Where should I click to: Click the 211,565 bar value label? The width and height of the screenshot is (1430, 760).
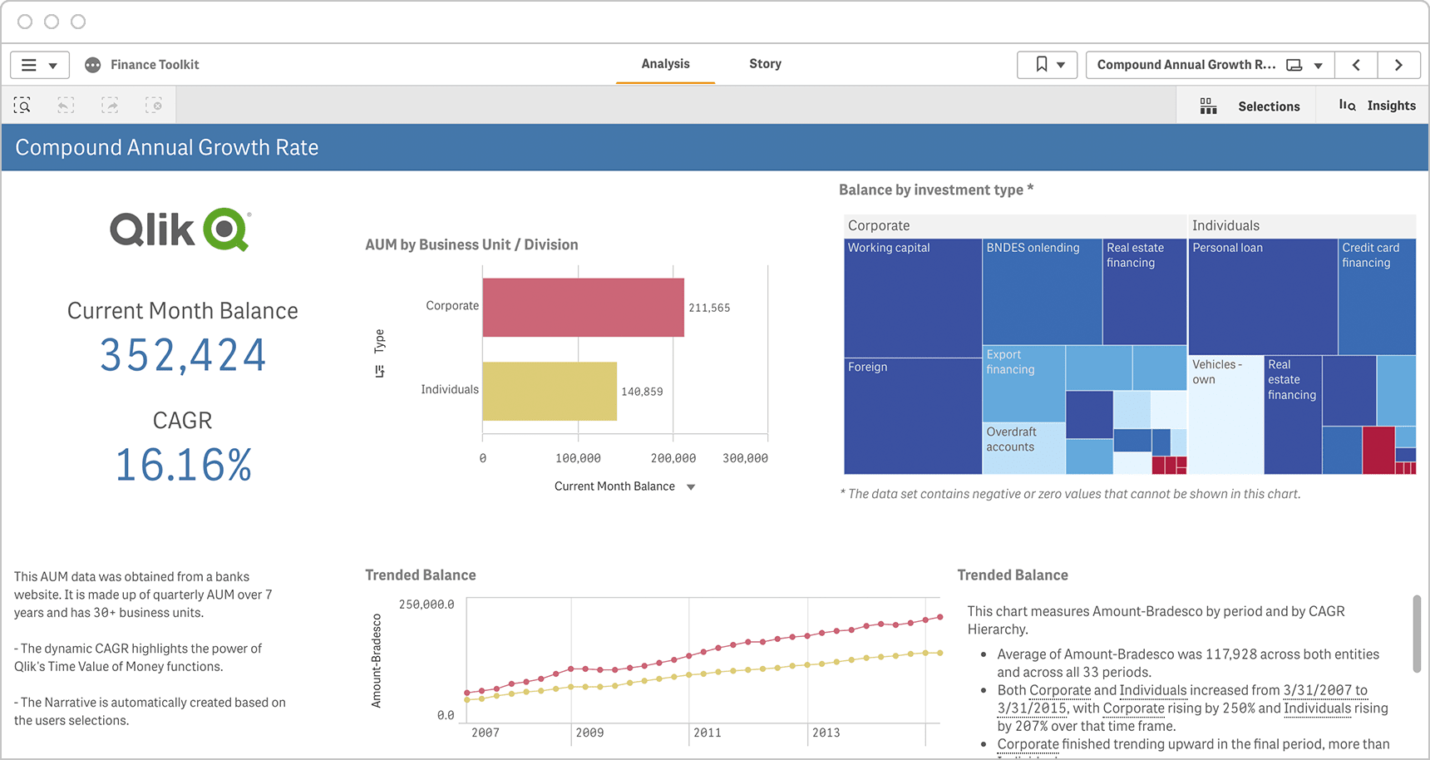pos(709,308)
